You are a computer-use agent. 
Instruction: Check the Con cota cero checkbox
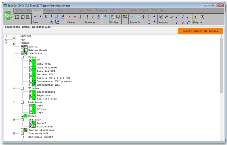click(30, 99)
